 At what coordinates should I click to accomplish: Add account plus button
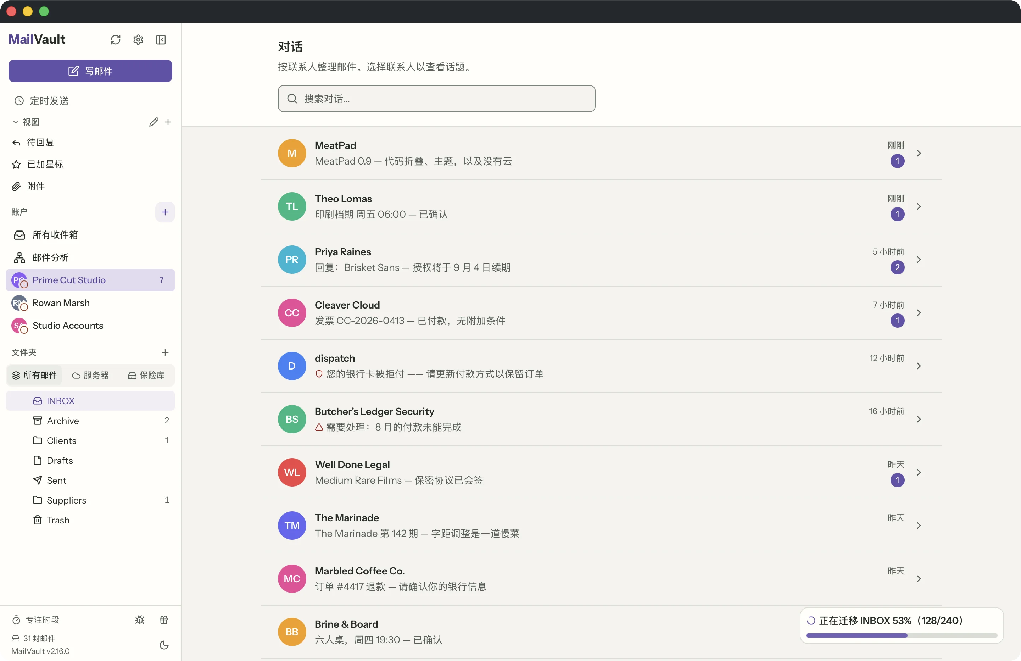[x=165, y=212]
